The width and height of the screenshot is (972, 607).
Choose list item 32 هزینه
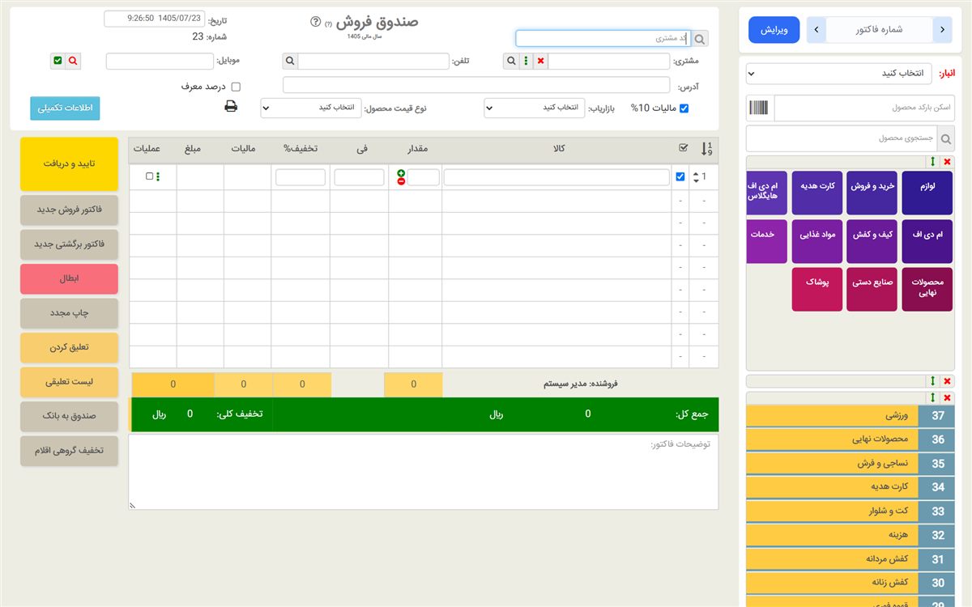[850, 535]
